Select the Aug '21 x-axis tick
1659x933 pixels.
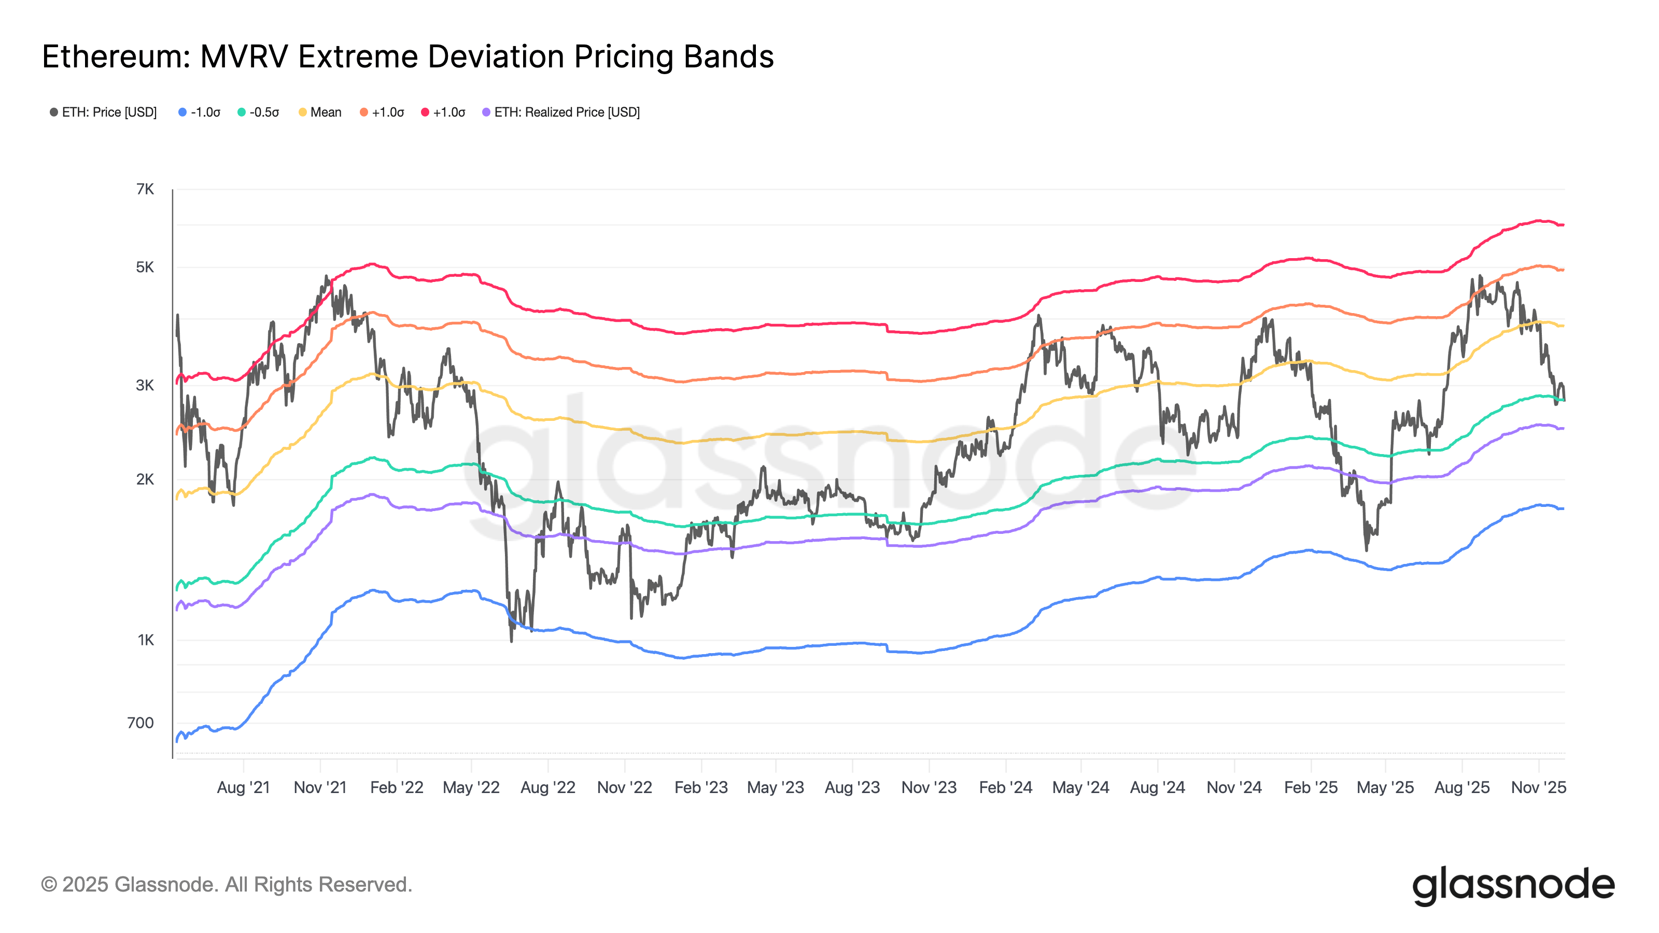(244, 787)
